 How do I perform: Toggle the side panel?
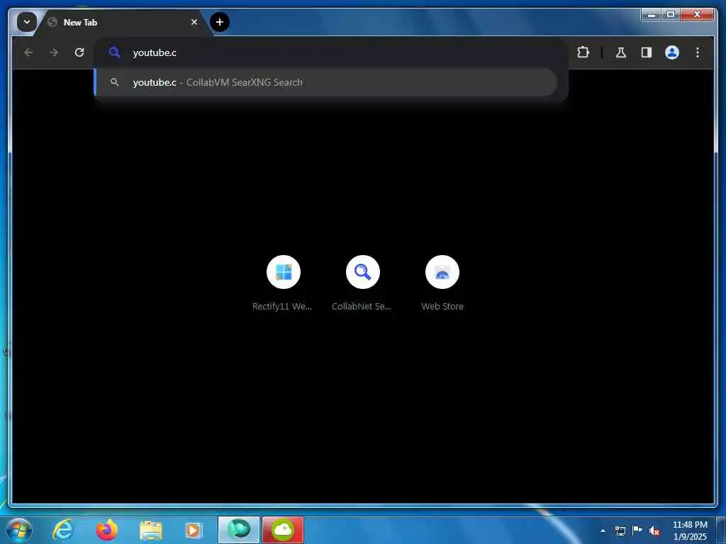[647, 52]
